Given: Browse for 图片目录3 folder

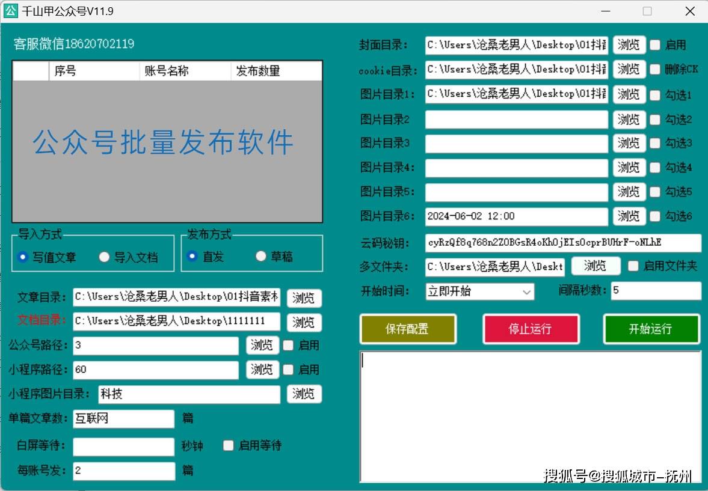Looking at the screenshot, I should (629, 143).
